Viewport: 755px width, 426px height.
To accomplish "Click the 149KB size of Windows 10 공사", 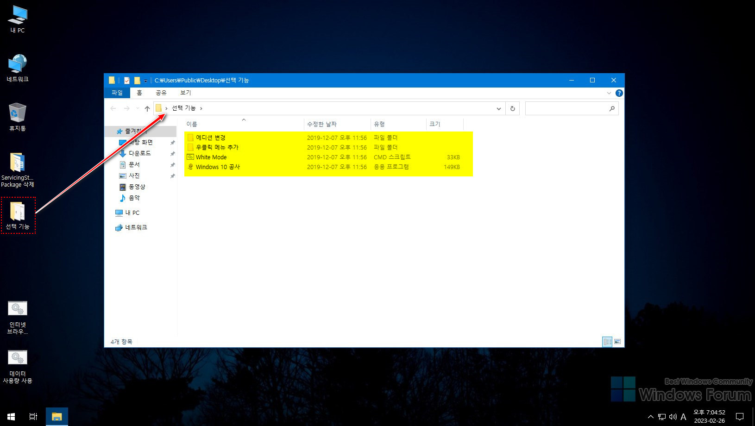I will click(452, 167).
